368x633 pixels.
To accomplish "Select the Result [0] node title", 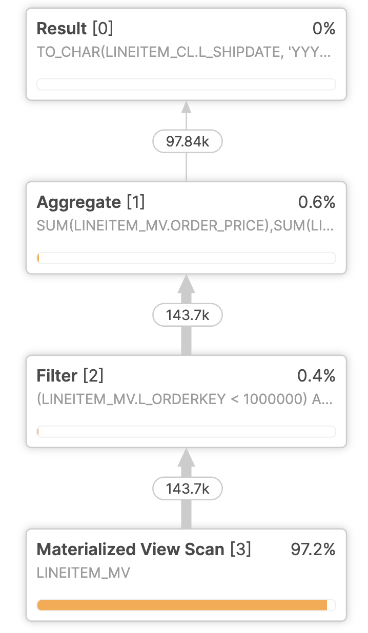I will (75, 29).
